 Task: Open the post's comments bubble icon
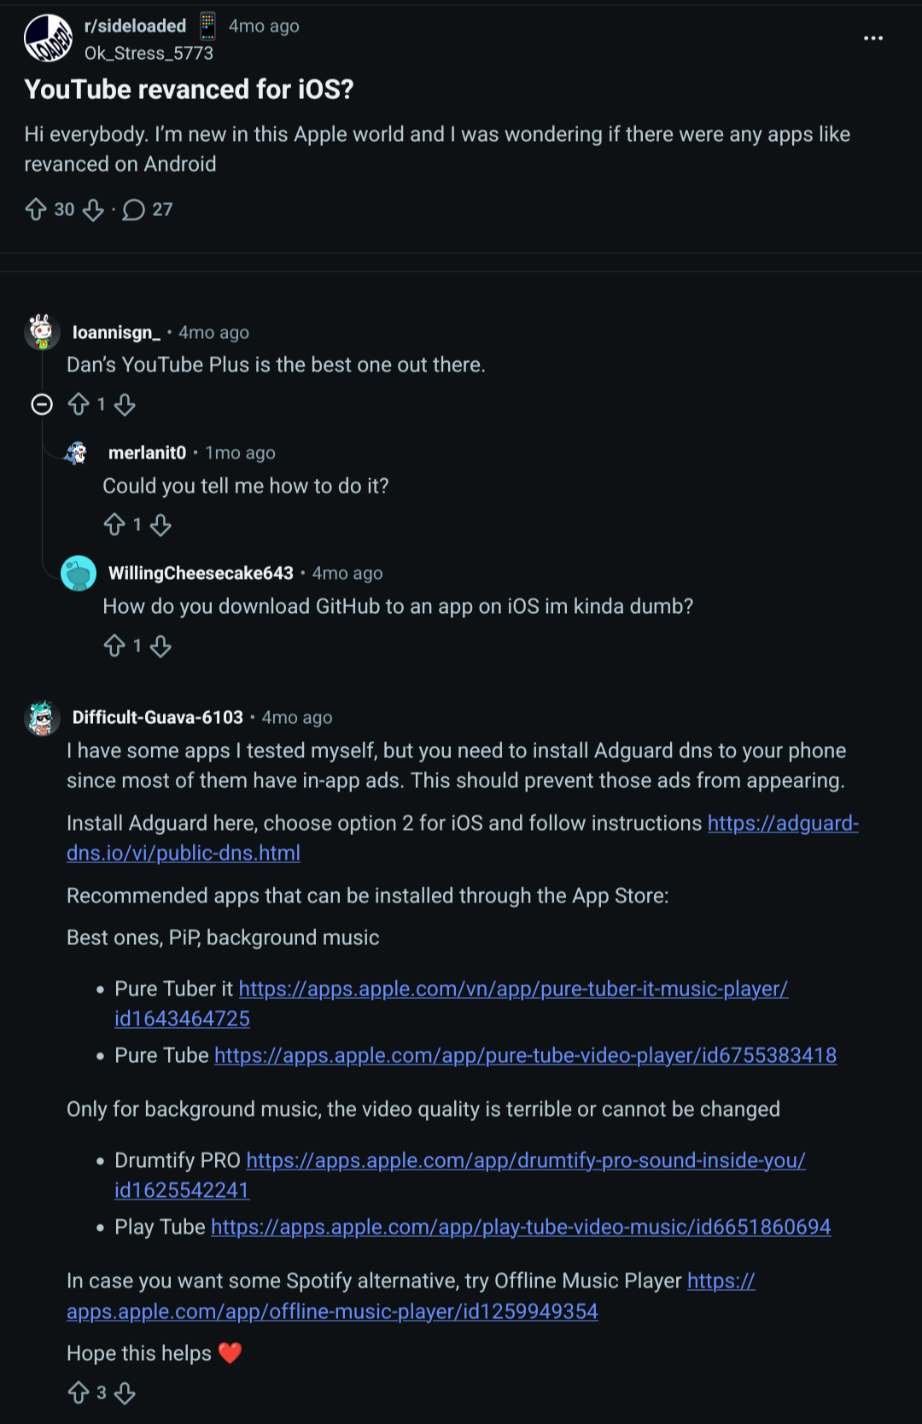pyautogui.click(x=134, y=209)
